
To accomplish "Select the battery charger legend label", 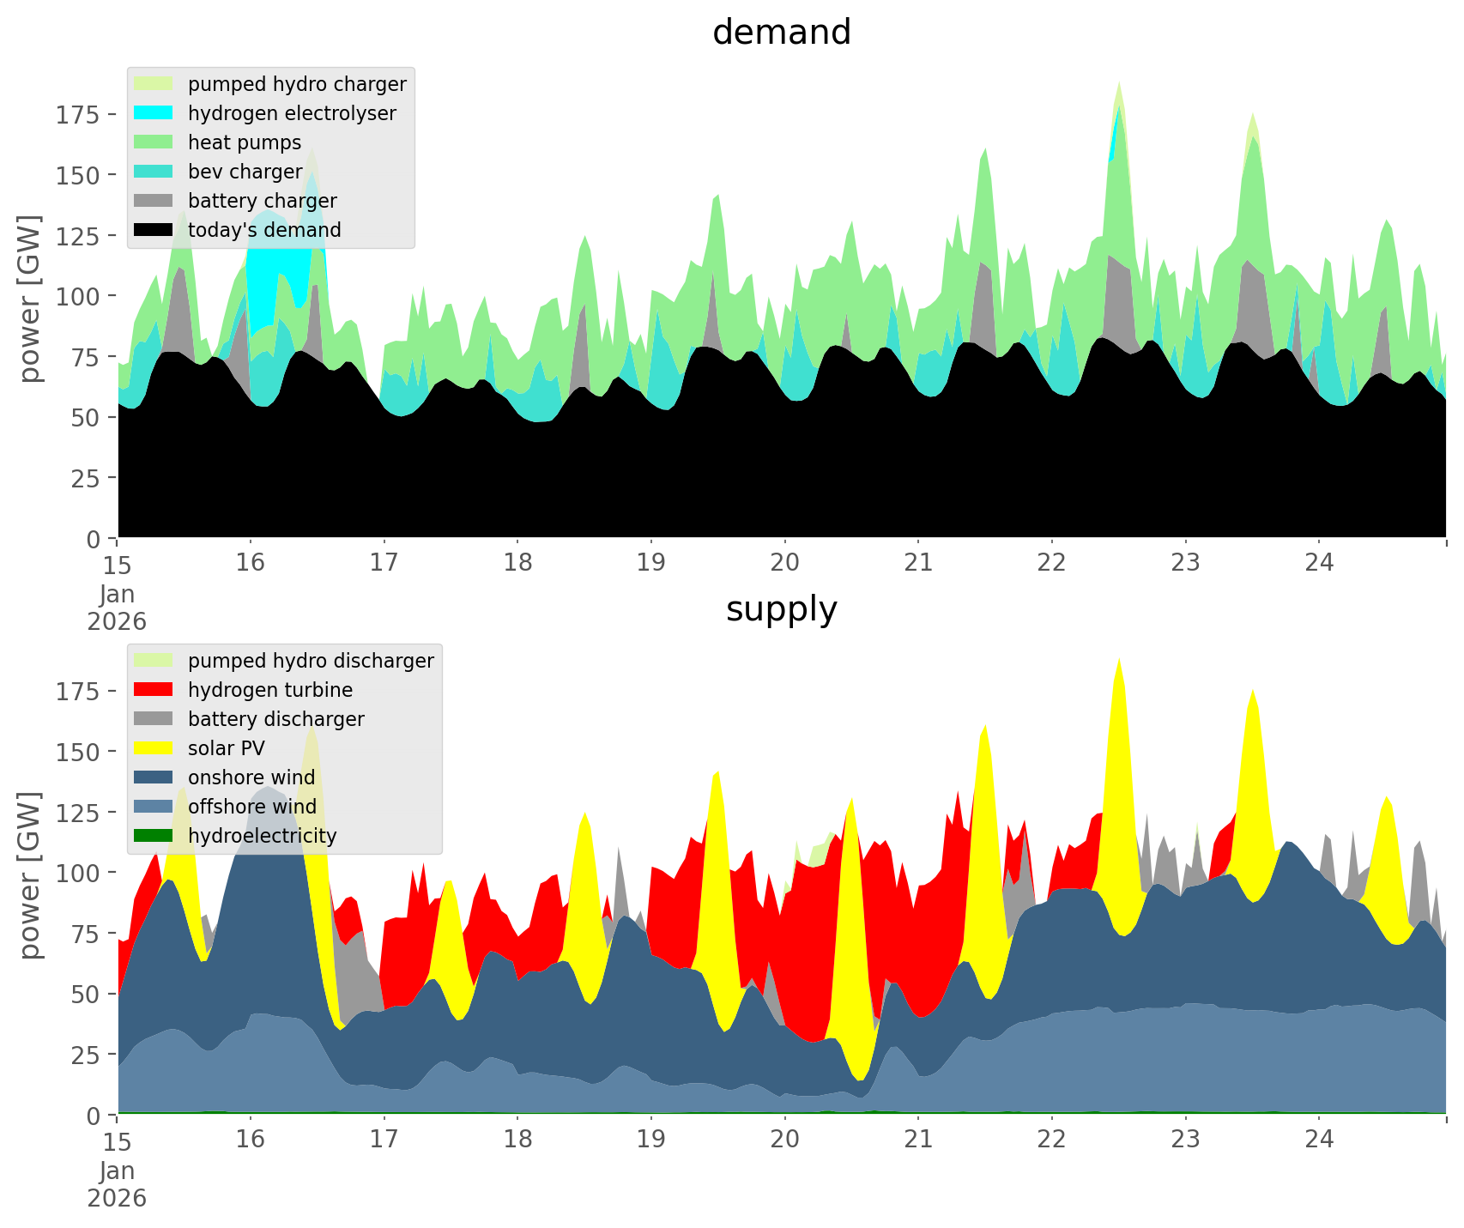I will (x=262, y=201).
